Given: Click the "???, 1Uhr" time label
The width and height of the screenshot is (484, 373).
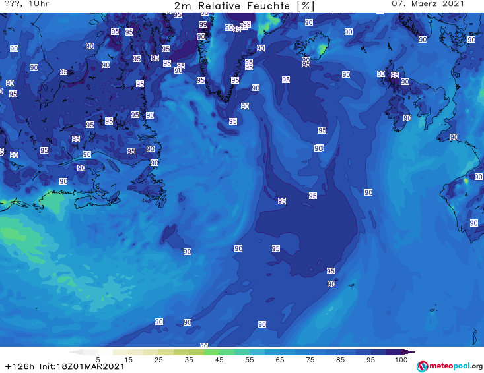Looking at the screenshot, I should click(27, 4).
